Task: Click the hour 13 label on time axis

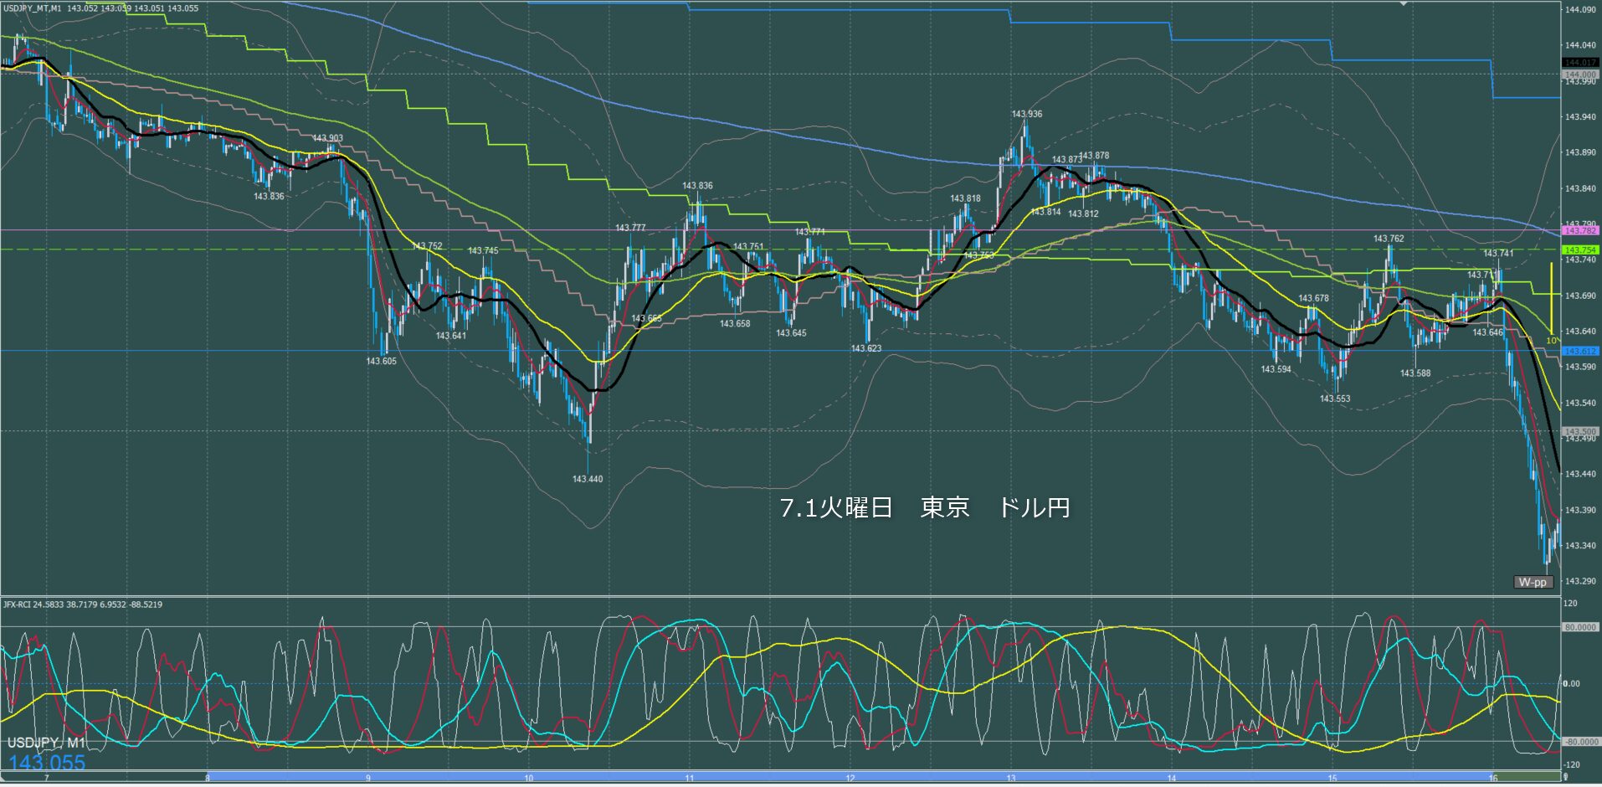Action: point(1011,779)
